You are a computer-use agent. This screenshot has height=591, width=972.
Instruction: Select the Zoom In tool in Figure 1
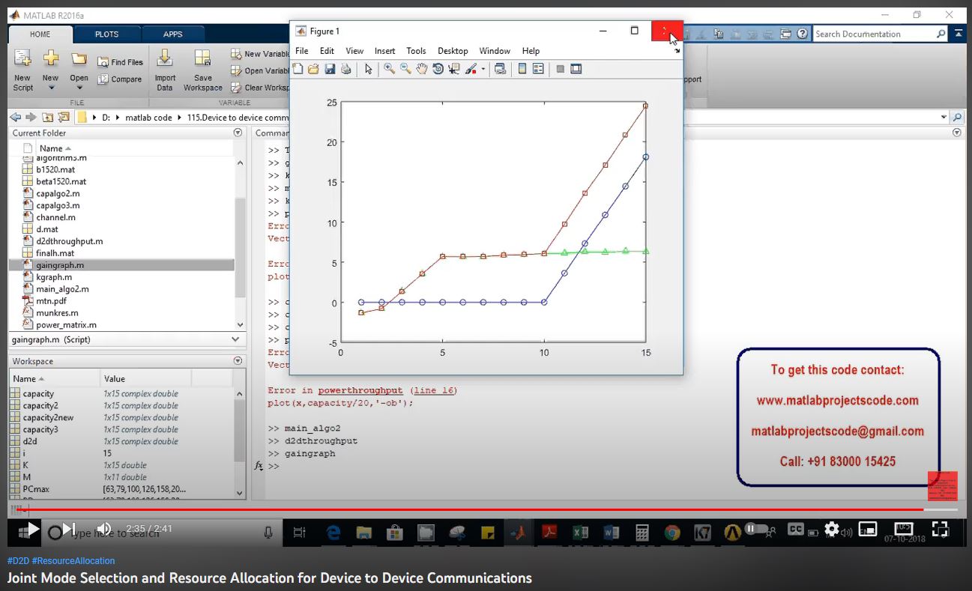389,69
